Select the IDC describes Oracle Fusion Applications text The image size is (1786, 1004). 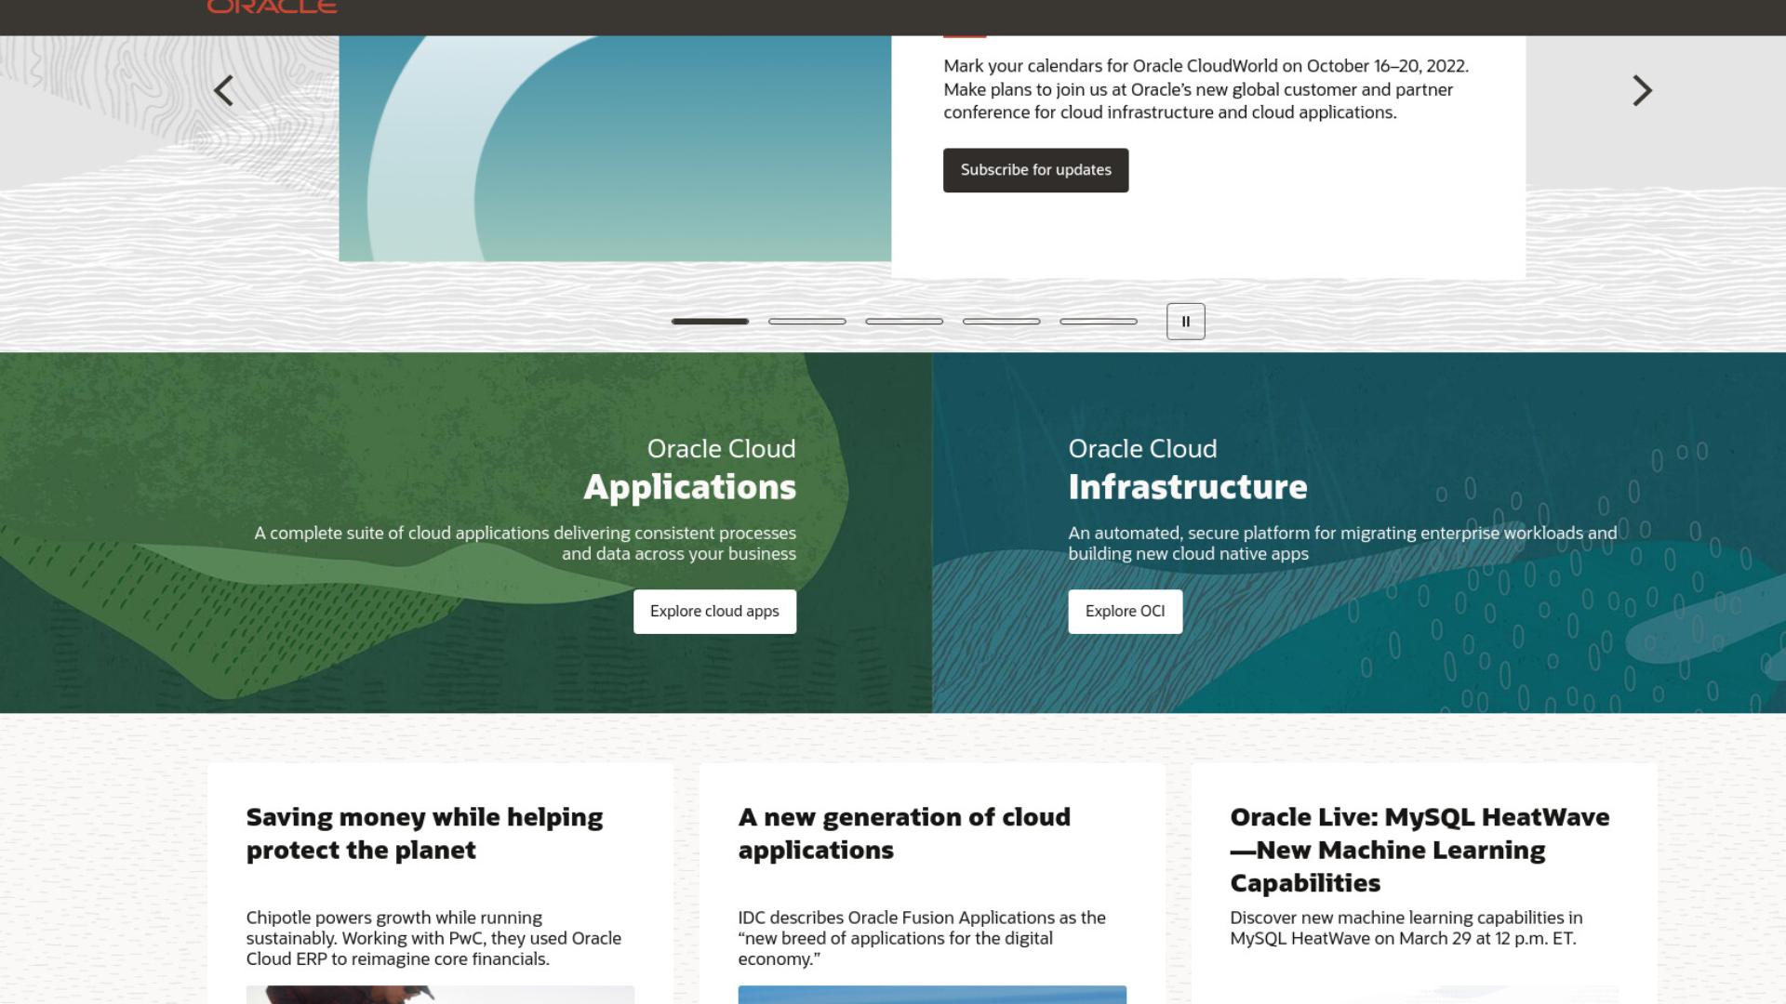tap(922, 938)
